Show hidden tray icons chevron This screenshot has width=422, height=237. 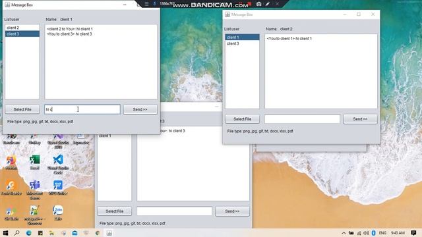[x=344, y=233]
